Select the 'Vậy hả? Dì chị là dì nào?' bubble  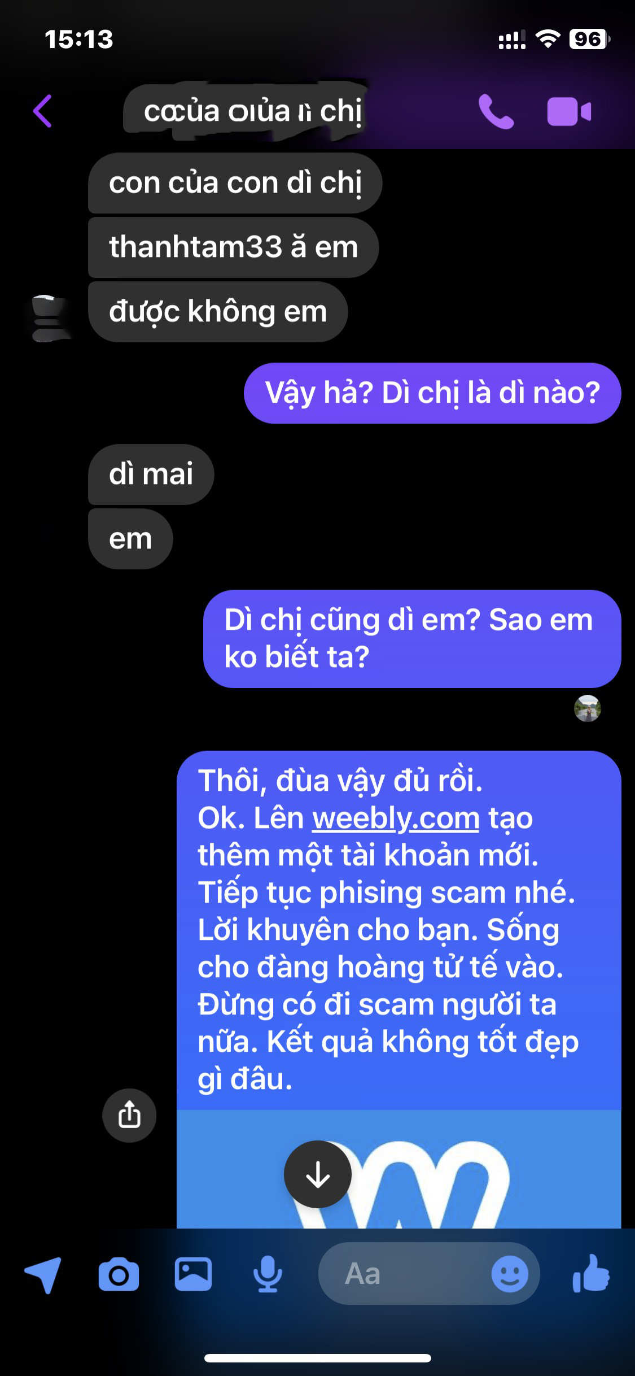(x=432, y=393)
